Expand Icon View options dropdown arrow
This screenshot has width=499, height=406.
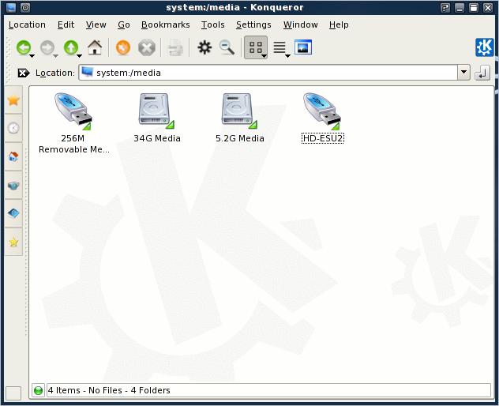(x=264, y=56)
